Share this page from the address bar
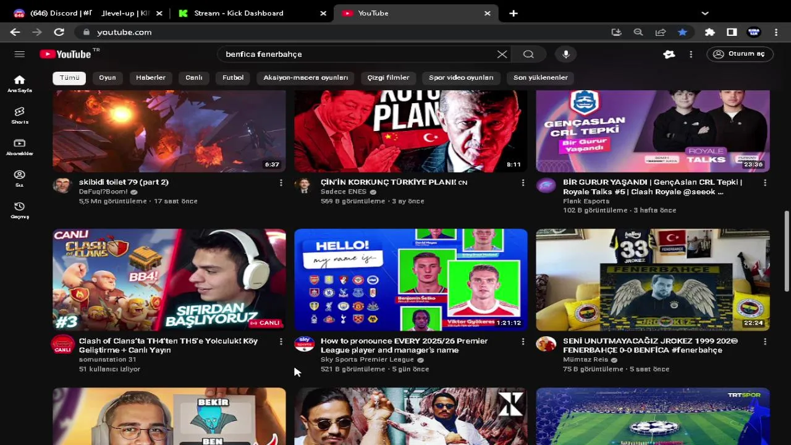Viewport: 791px width, 445px height. click(661, 32)
